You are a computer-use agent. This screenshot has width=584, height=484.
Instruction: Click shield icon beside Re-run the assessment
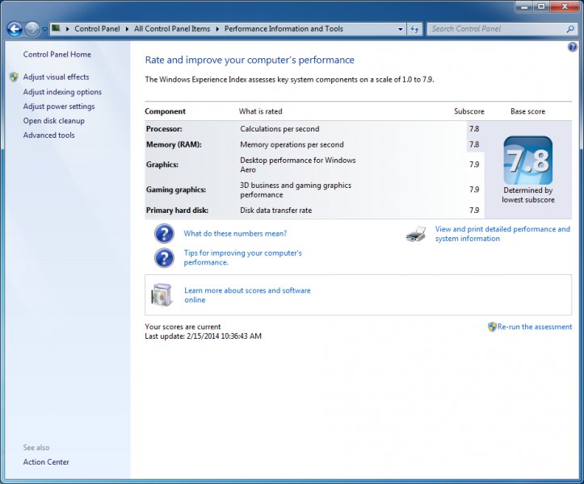click(492, 327)
